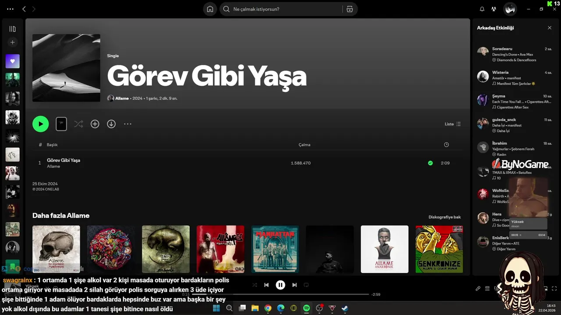Open Soradearu's friend activity entry
561x315 pixels.
[515, 54]
